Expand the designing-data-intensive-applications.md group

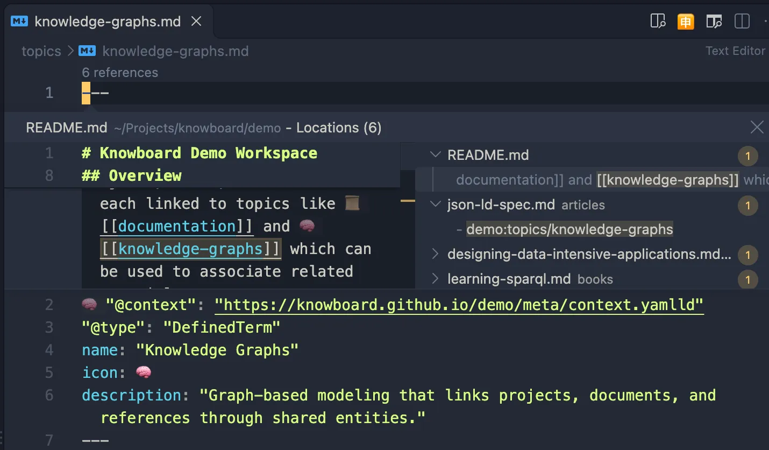pyautogui.click(x=435, y=254)
